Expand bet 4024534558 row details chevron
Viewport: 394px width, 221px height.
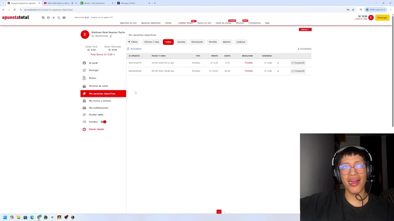(278, 71)
